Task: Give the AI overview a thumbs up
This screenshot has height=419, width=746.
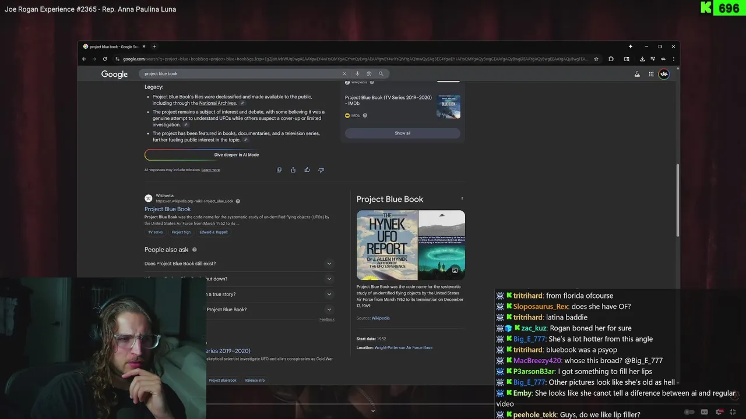Action: pos(307,170)
